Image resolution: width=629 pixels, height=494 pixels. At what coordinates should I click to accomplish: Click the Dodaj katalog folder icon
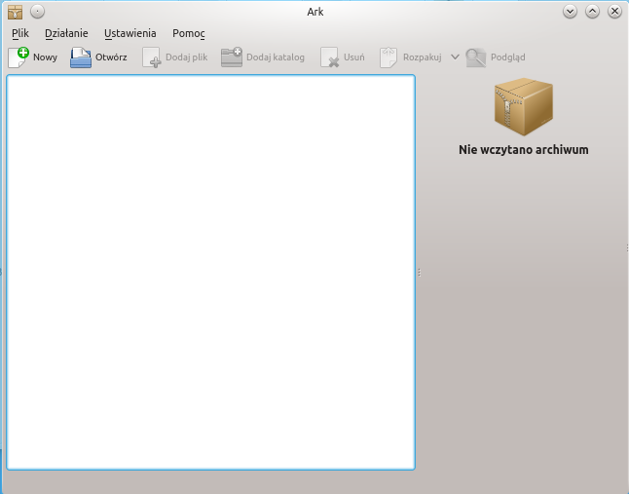click(x=232, y=57)
